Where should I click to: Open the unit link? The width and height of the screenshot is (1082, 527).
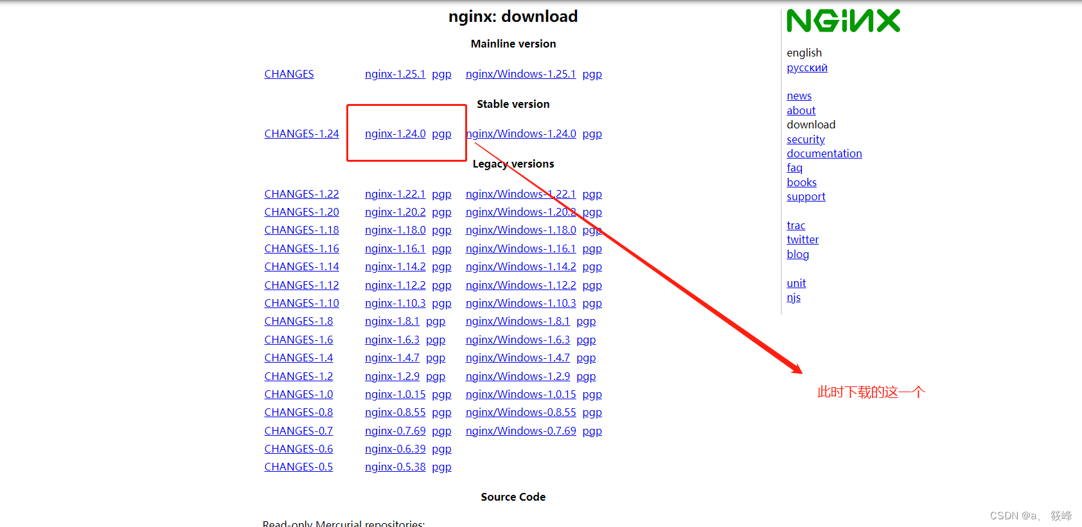click(x=796, y=283)
